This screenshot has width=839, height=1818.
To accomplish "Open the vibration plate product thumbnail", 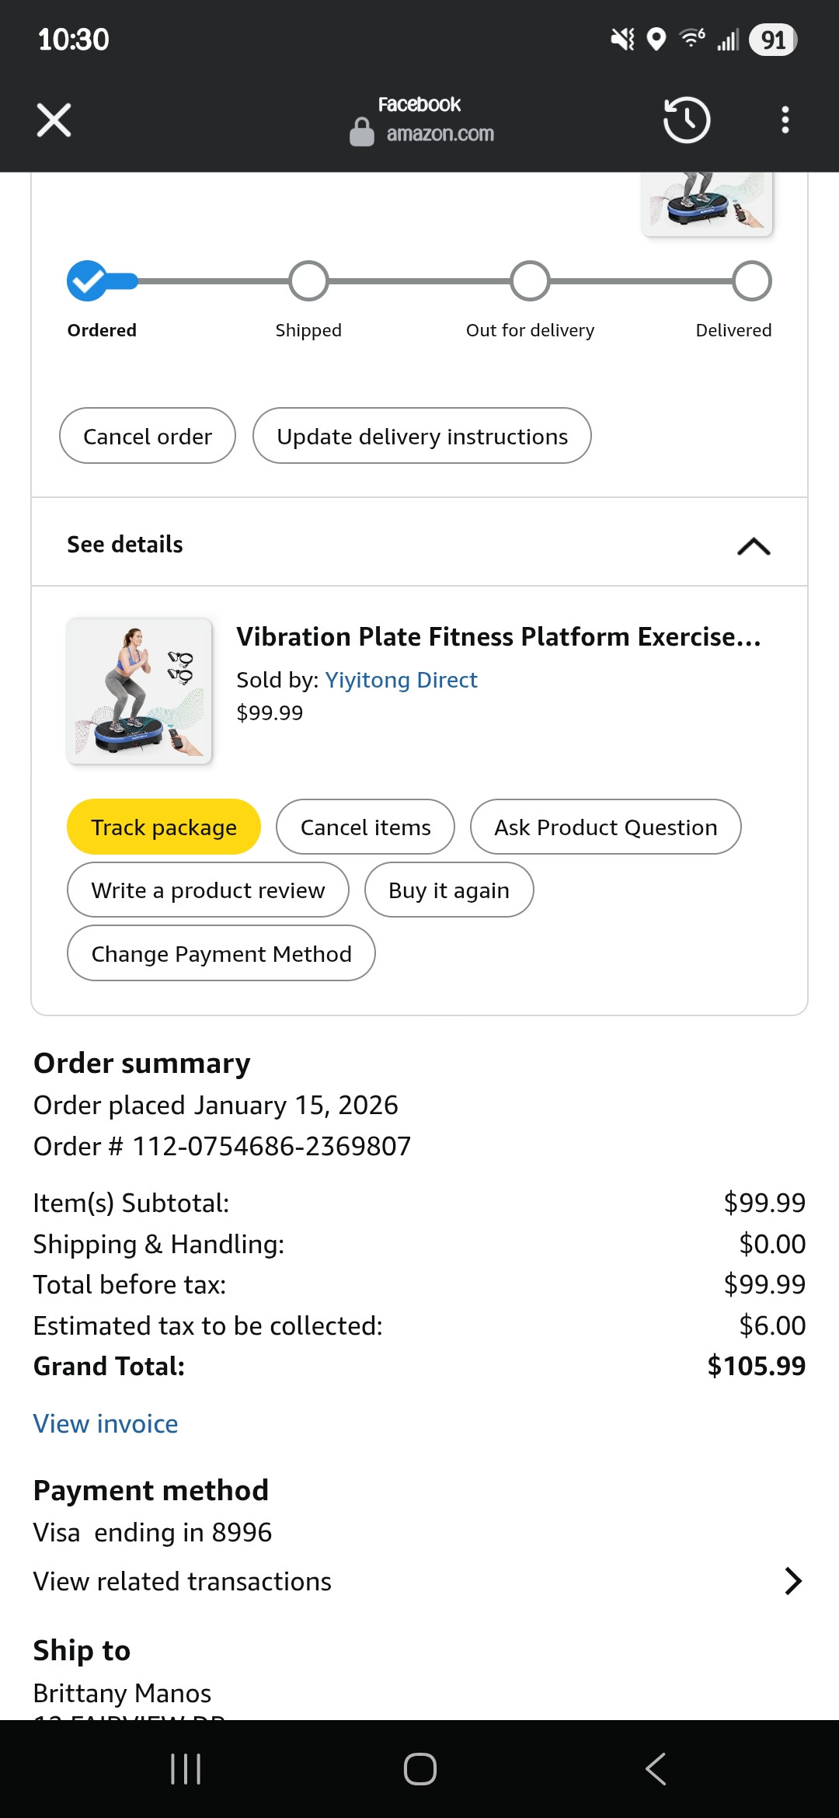I will pyautogui.click(x=139, y=691).
